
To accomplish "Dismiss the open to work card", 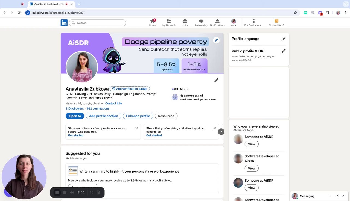I will pos(136,128).
